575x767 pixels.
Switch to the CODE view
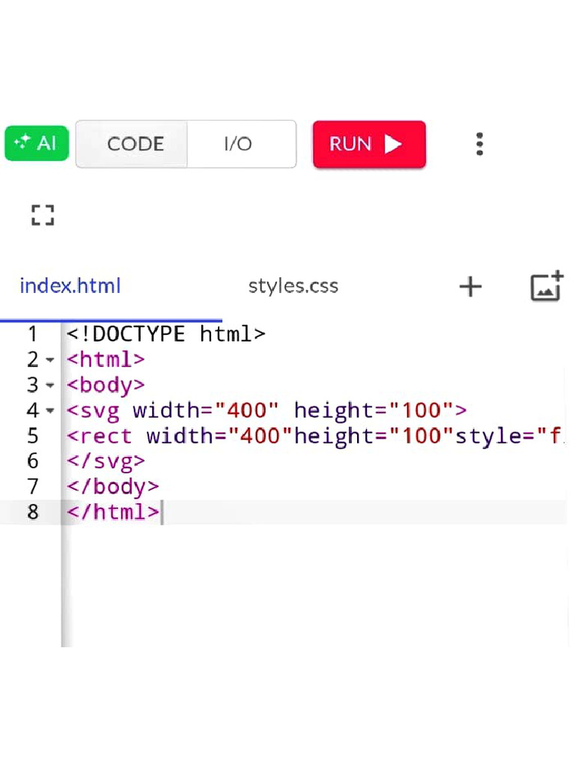click(135, 144)
